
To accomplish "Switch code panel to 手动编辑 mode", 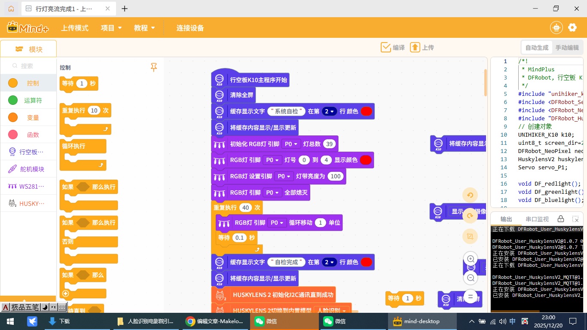I will click(x=567, y=48).
